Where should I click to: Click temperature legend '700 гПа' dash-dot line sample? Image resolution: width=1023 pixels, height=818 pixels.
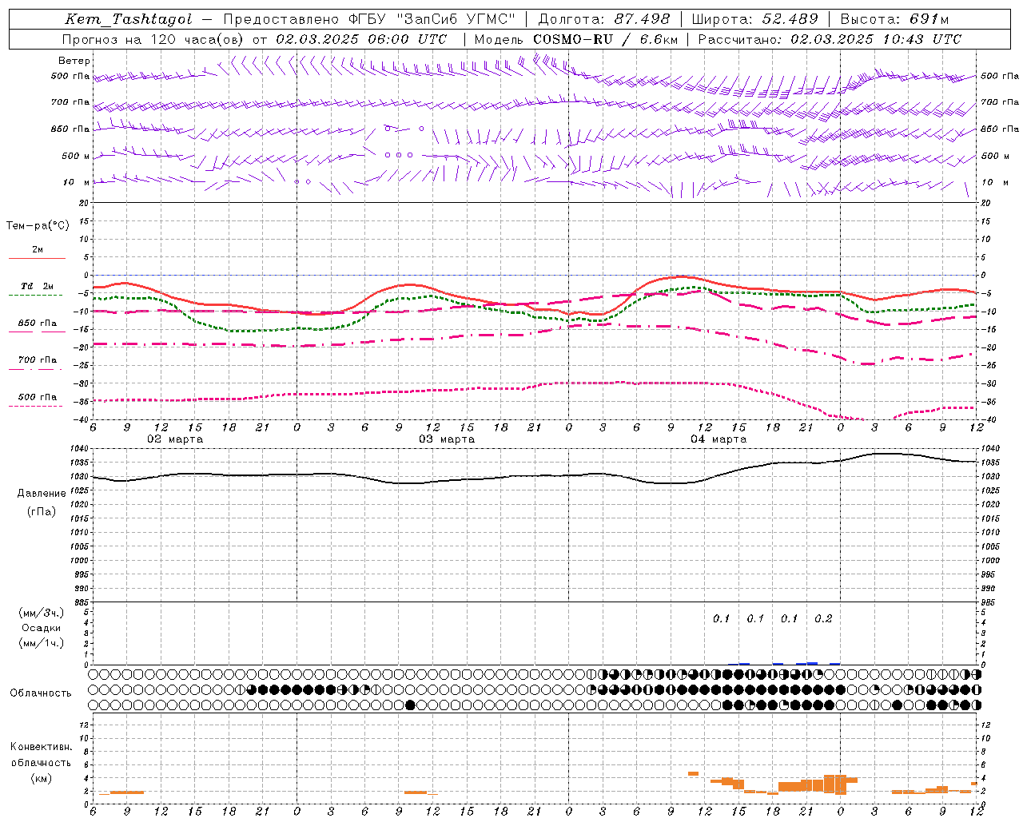35,369
